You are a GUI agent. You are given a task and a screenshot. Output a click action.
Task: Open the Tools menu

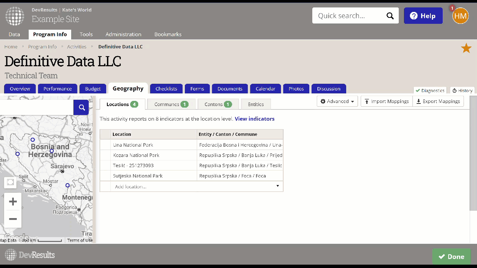(86, 34)
